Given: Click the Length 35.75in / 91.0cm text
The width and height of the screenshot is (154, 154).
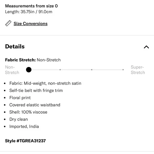Looking at the screenshot, I should click(x=29, y=12).
